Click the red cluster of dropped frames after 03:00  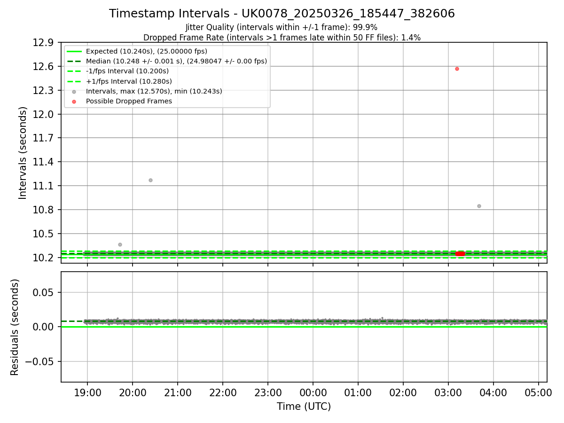pos(460,254)
